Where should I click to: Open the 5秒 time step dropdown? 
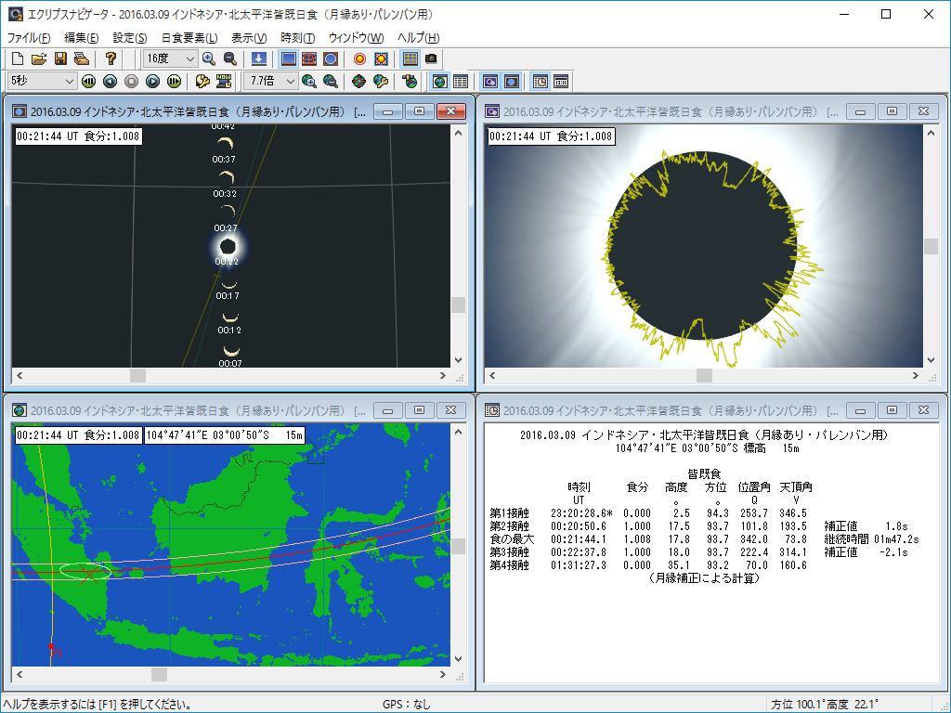pos(69,82)
